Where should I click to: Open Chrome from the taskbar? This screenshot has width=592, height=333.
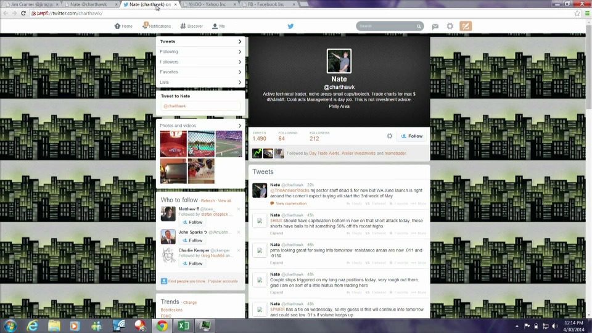click(162, 326)
